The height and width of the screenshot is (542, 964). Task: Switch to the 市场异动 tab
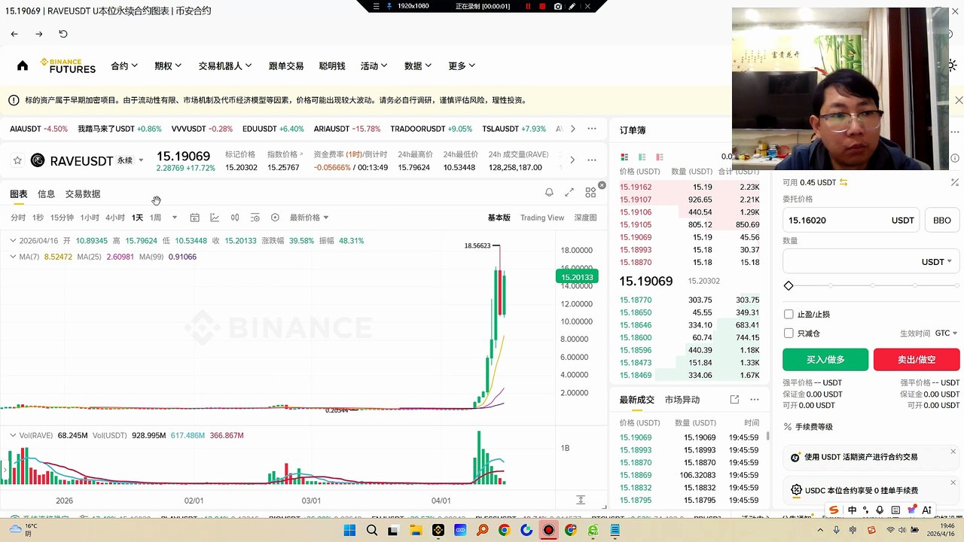[682, 400]
